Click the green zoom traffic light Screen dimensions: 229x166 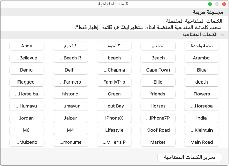point(210,4)
